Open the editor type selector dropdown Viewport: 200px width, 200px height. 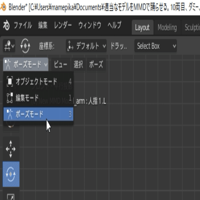click(x=9, y=46)
